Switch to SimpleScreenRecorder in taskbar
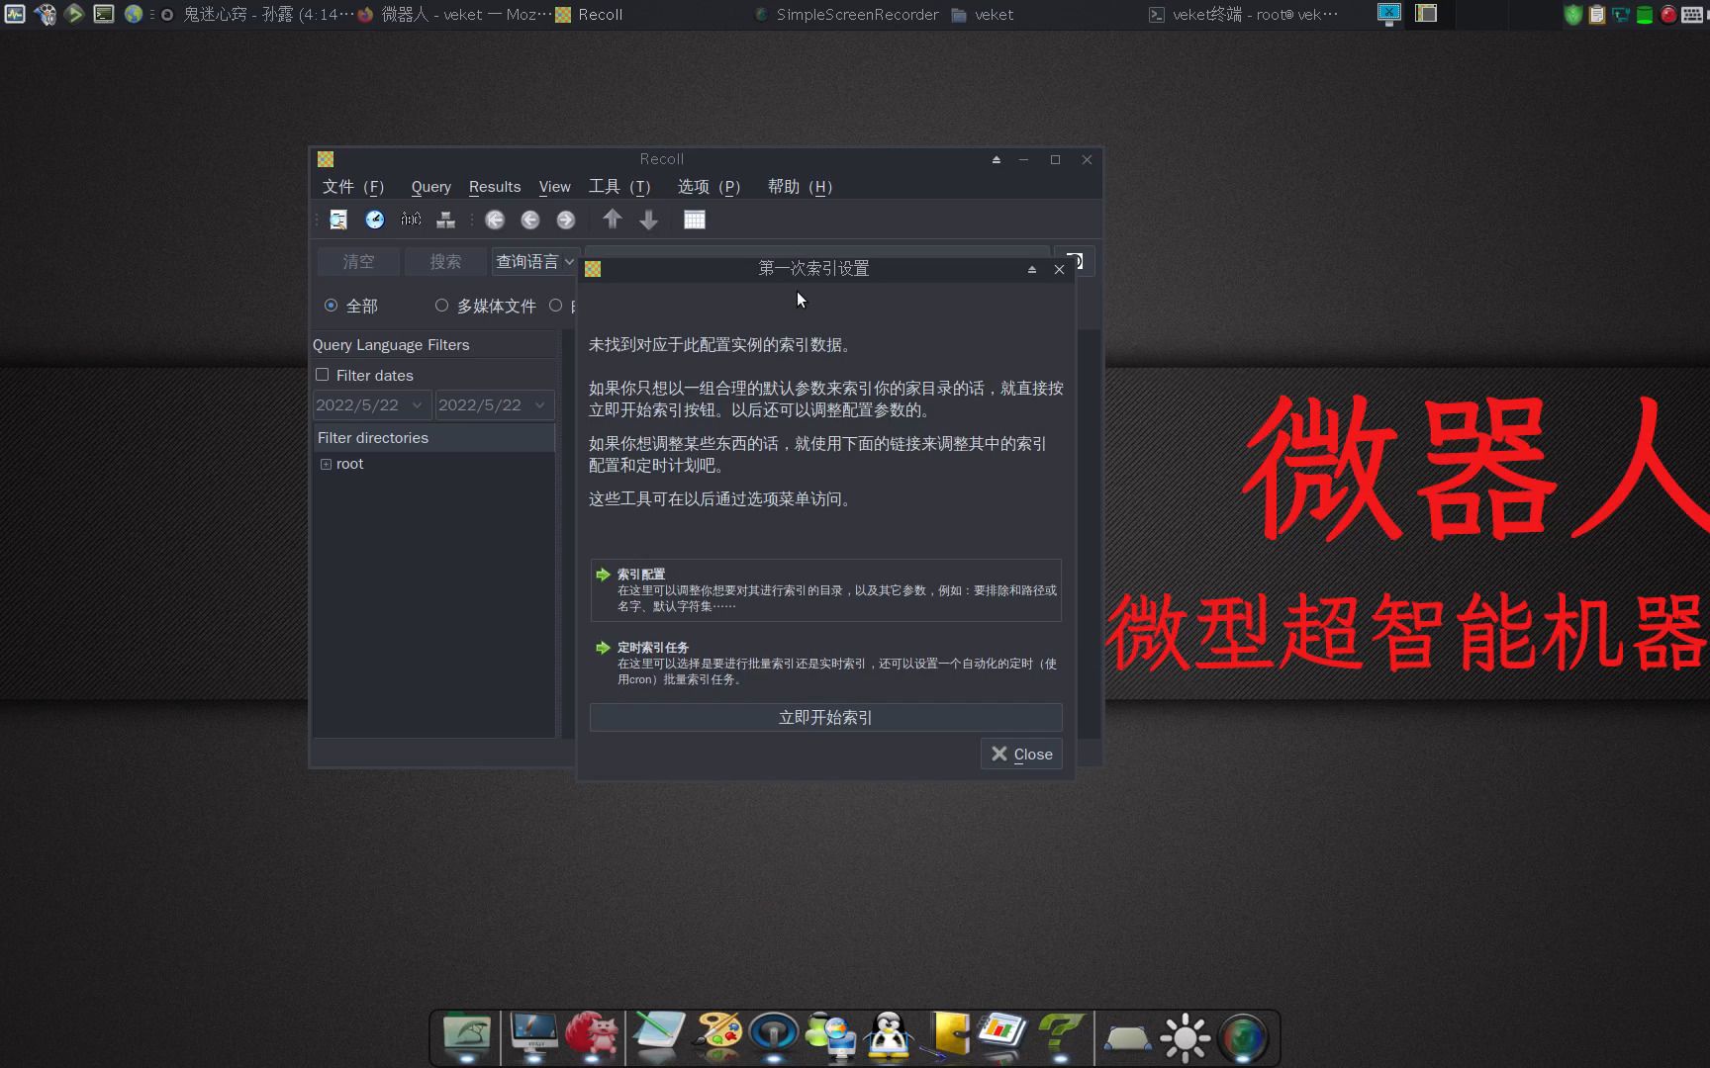The width and height of the screenshot is (1710, 1068). click(846, 14)
